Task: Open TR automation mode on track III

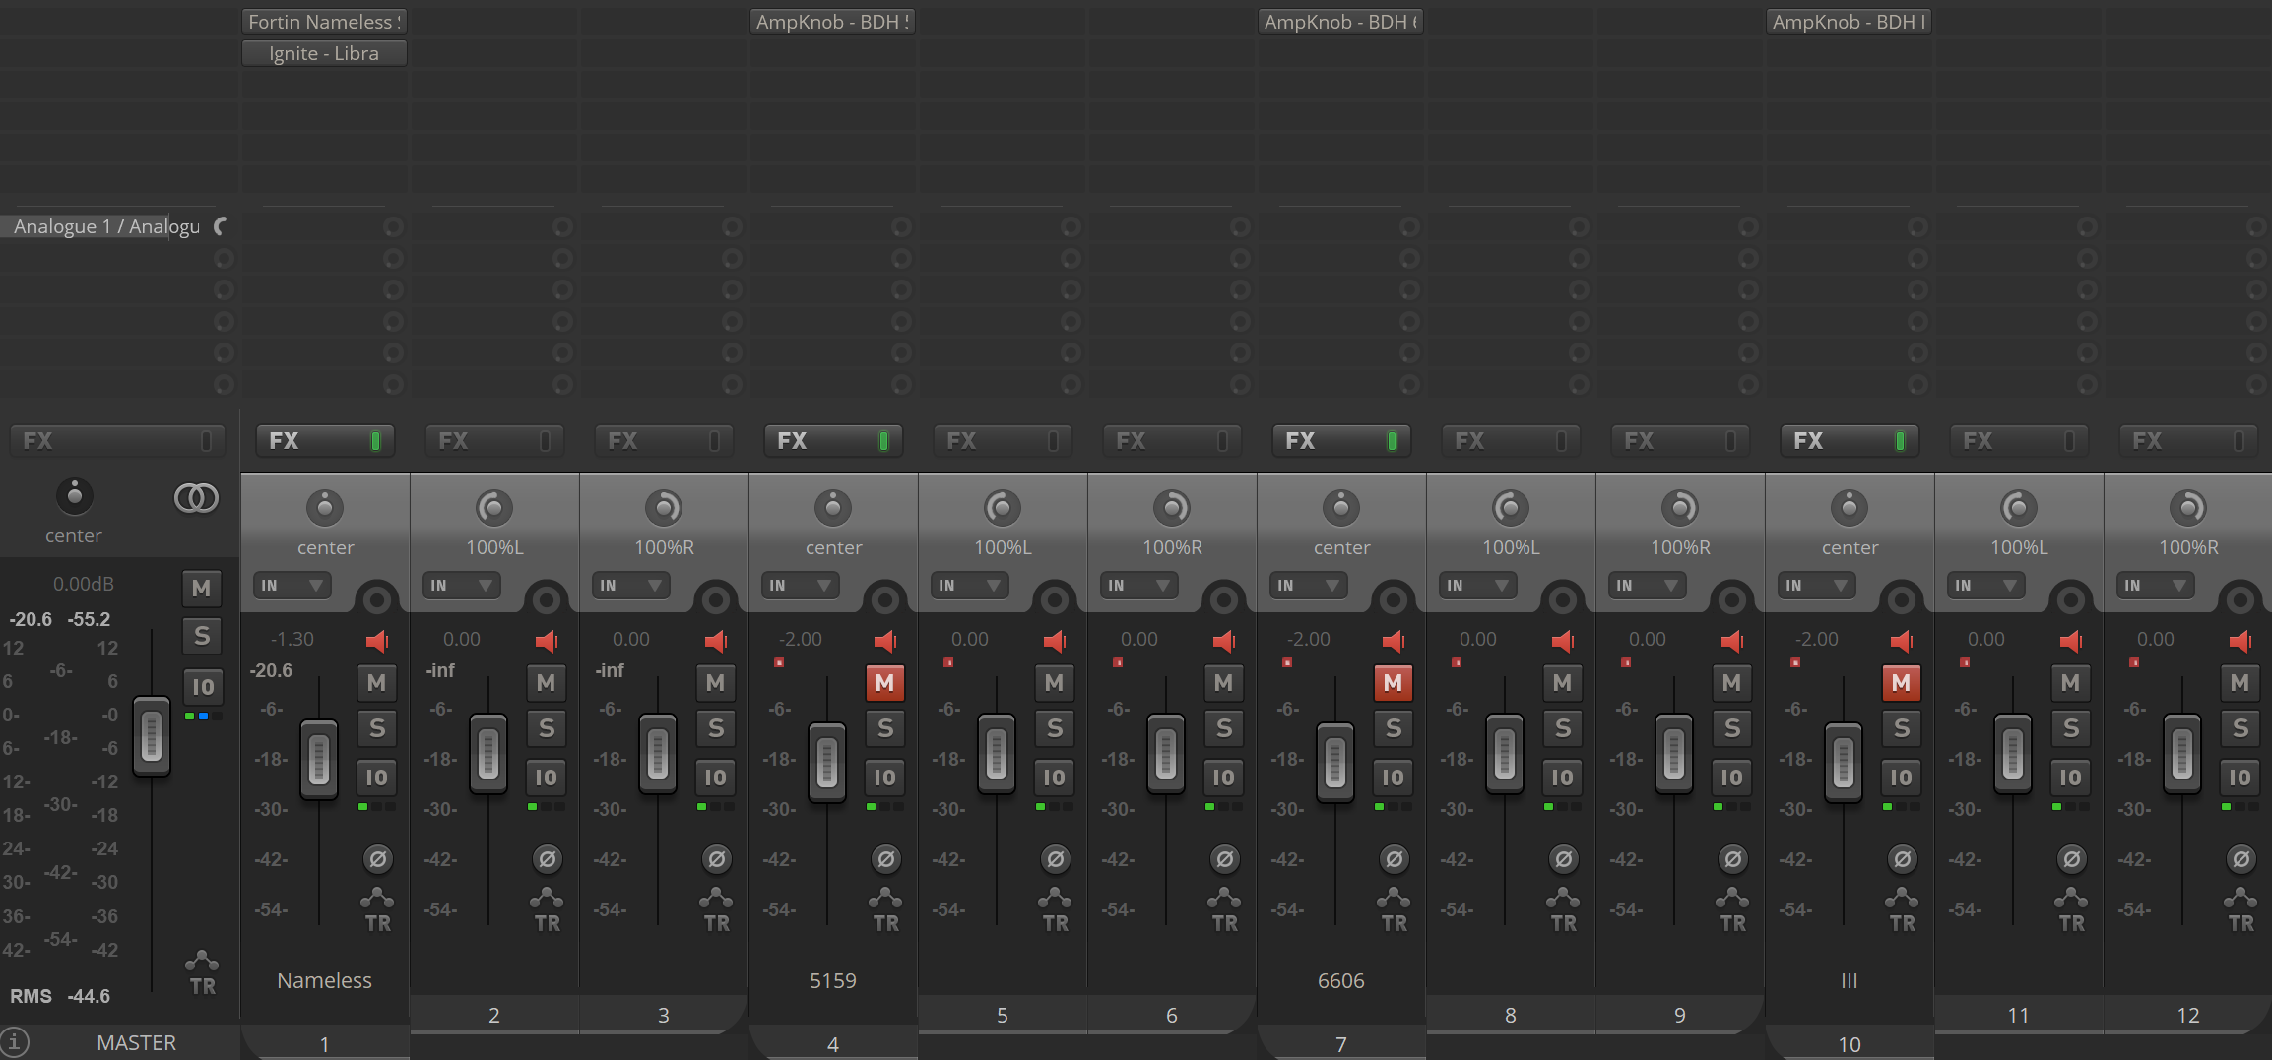Action: pos(1902,911)
